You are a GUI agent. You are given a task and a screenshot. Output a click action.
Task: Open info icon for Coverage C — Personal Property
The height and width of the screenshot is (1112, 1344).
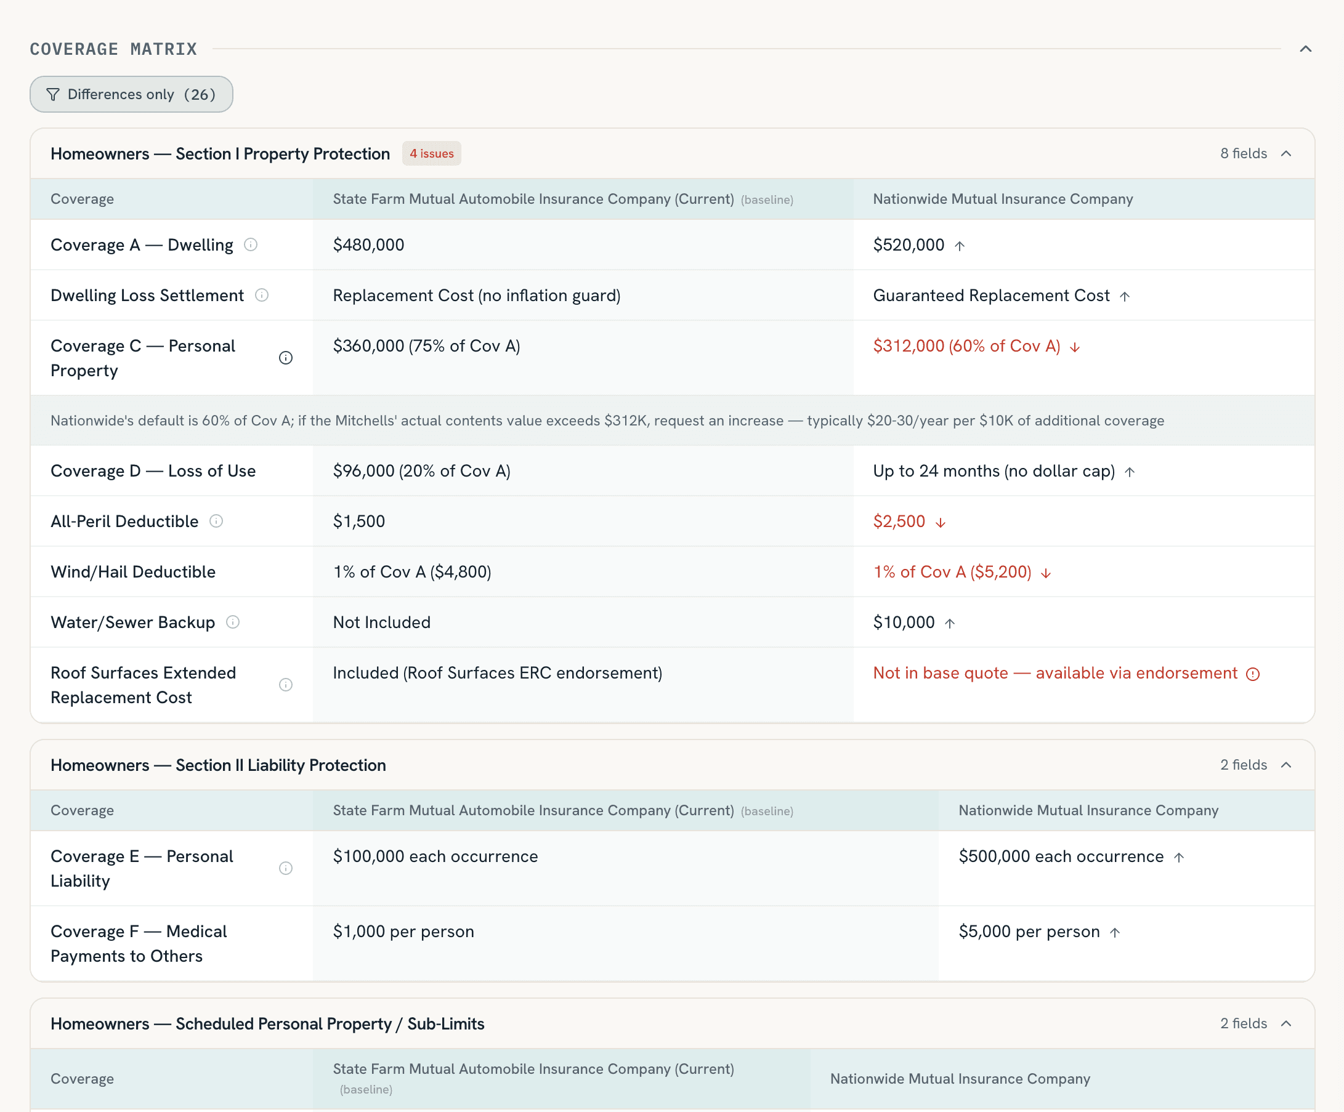pyautogui.click(x=286, y=358)
